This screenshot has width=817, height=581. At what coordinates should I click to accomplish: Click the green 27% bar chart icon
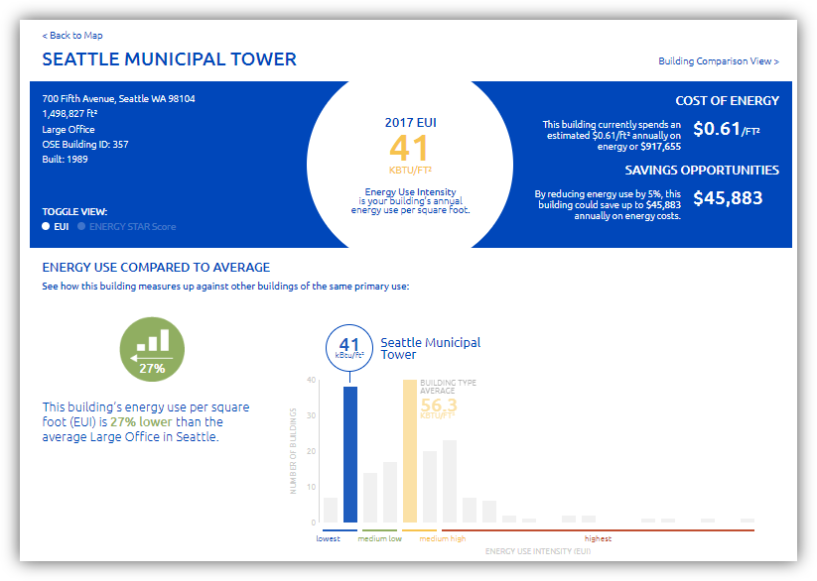tap(152, 349)
